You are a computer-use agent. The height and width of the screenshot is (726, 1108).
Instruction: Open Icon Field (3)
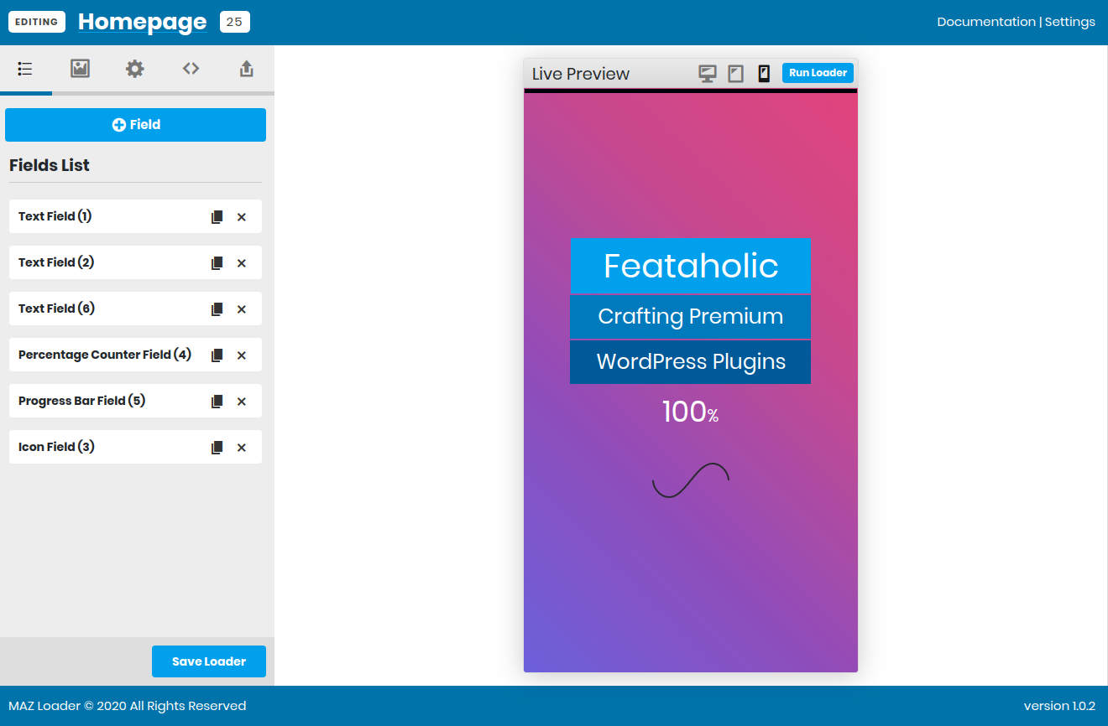pyautogui.click(x=135, y=447)
